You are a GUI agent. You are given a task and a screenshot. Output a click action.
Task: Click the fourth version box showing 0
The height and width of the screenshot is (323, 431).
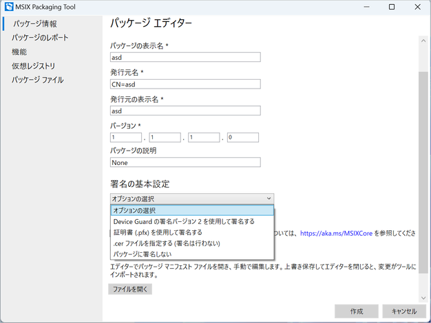[243, 137]
